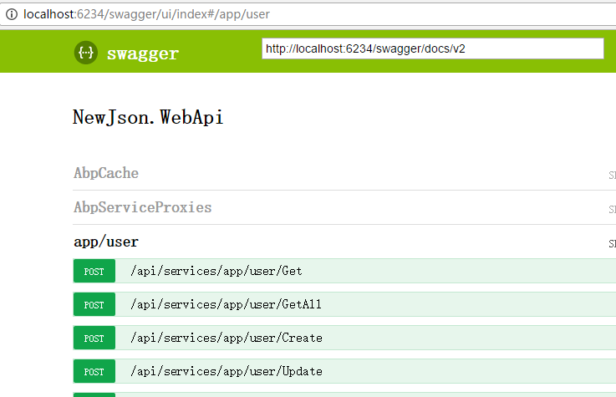Screen dimensions: 616x397
Task: Click POST badge for user/Update endpoint
Action: (94, 371)
